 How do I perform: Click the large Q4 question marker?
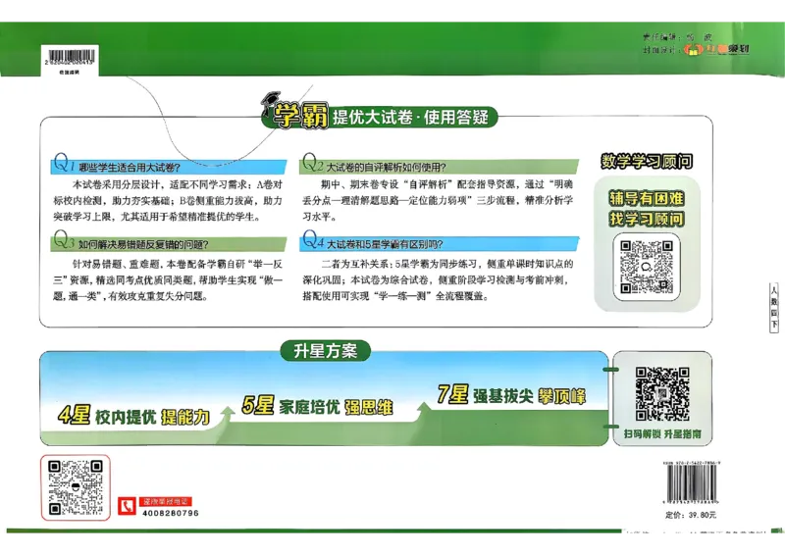coord(313,239)
